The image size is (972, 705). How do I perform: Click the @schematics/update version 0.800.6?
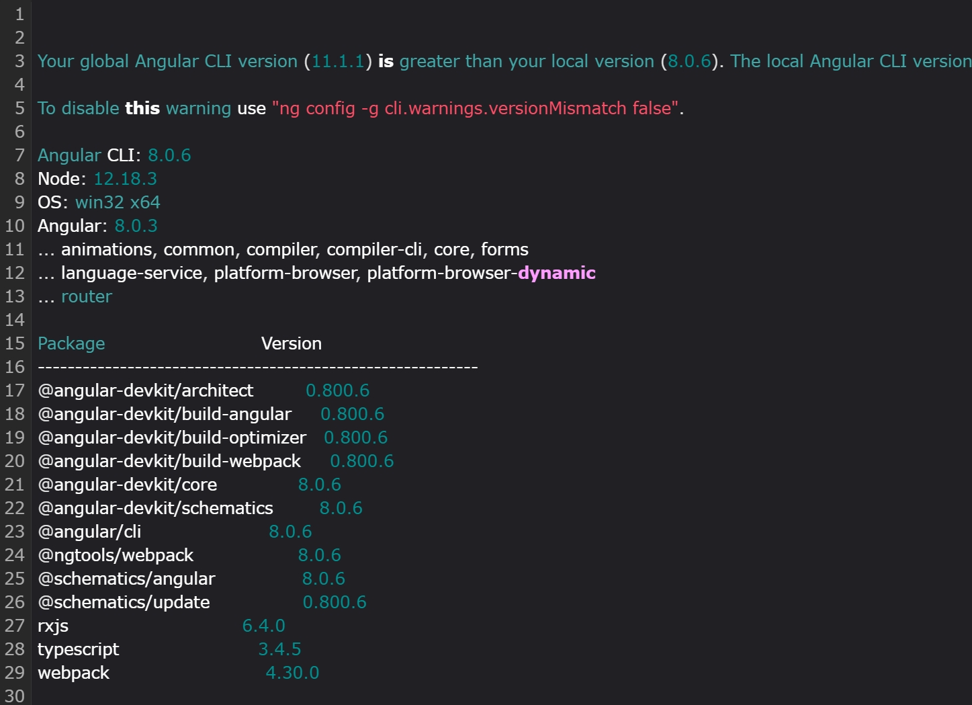click(335, 602)
